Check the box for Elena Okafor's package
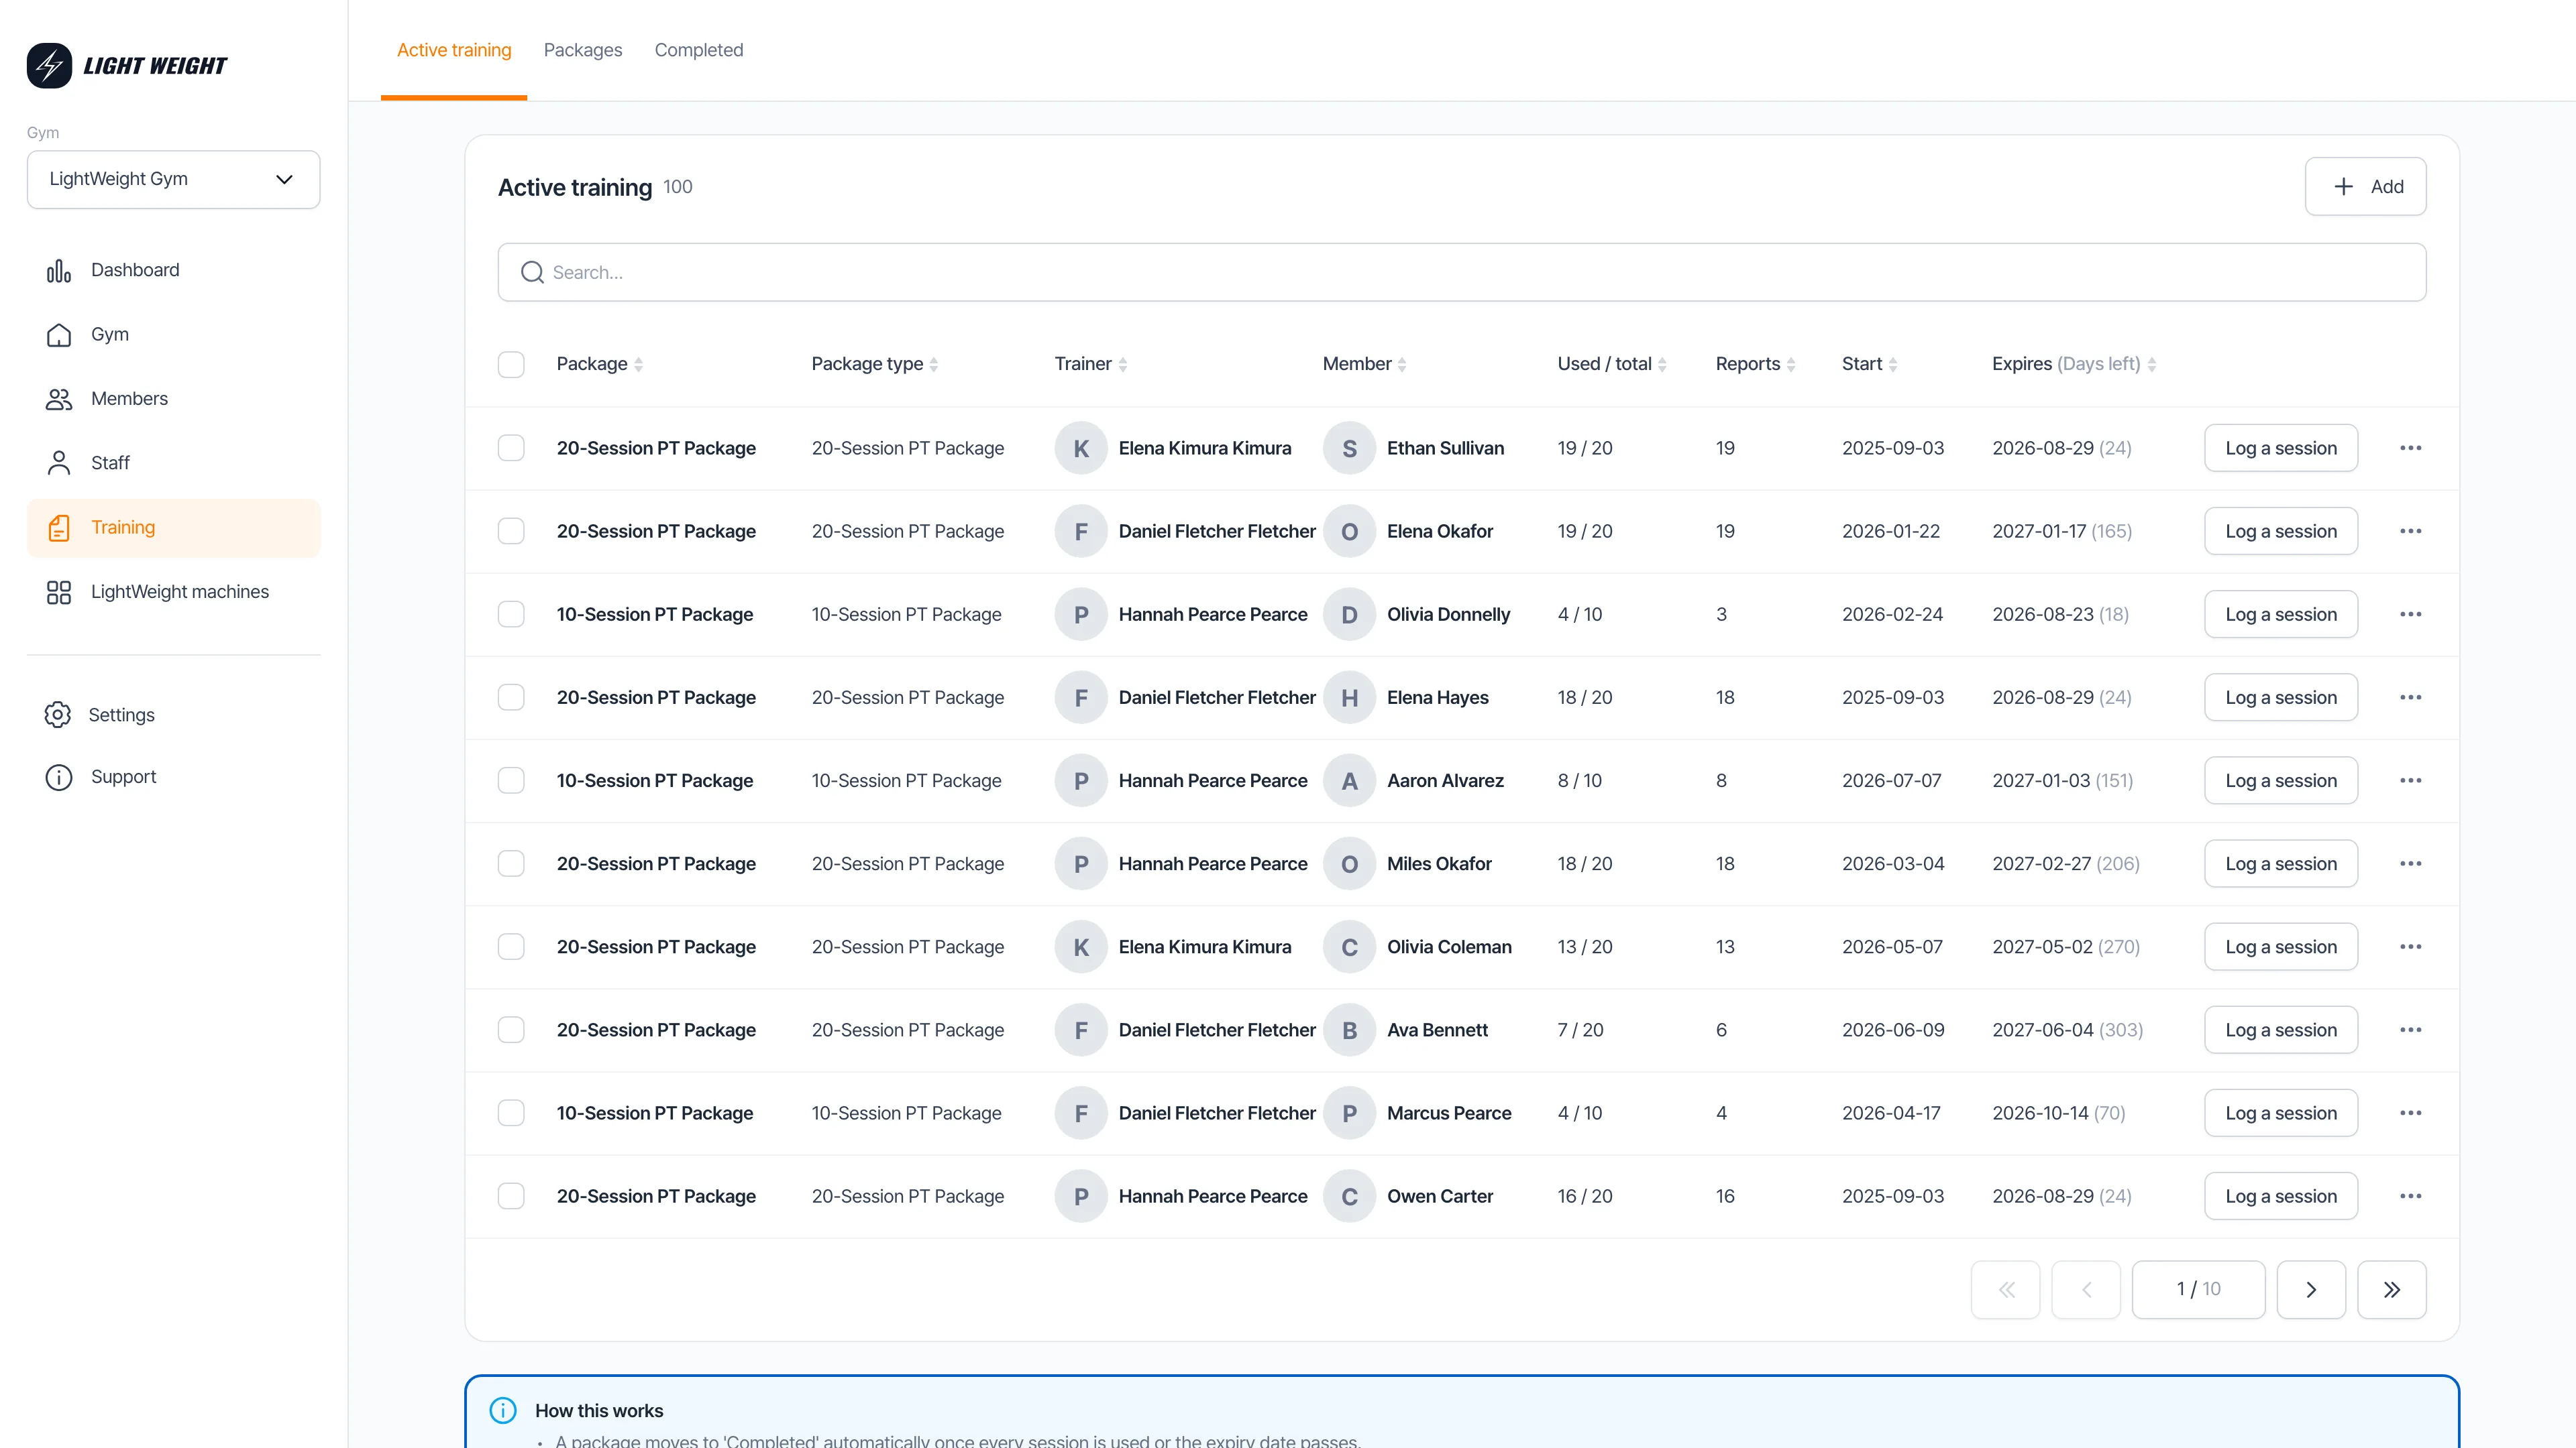This screenshot has height=1448, width=2576. pos(511,532)
